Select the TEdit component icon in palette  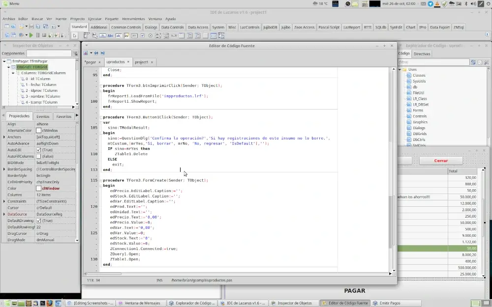[x=118, y=36]
